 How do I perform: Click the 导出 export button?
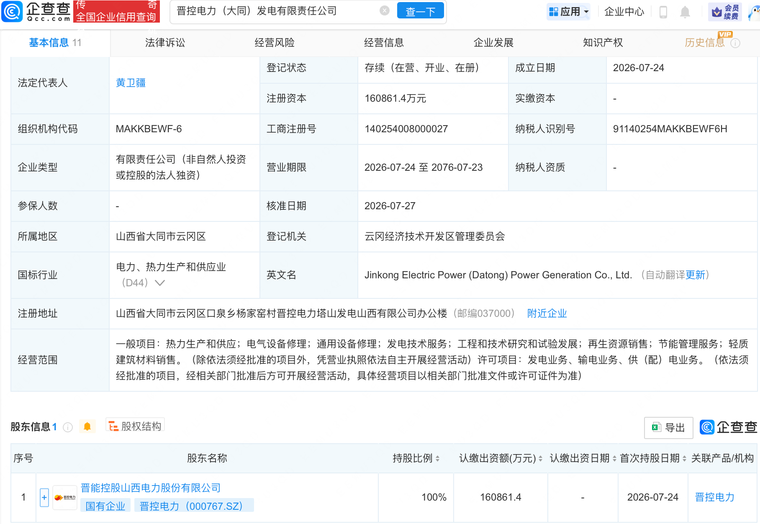(668, 428)
